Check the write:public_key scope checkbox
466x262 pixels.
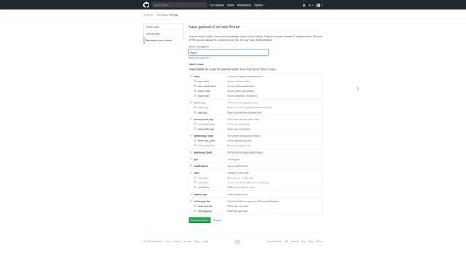[195, 124]
